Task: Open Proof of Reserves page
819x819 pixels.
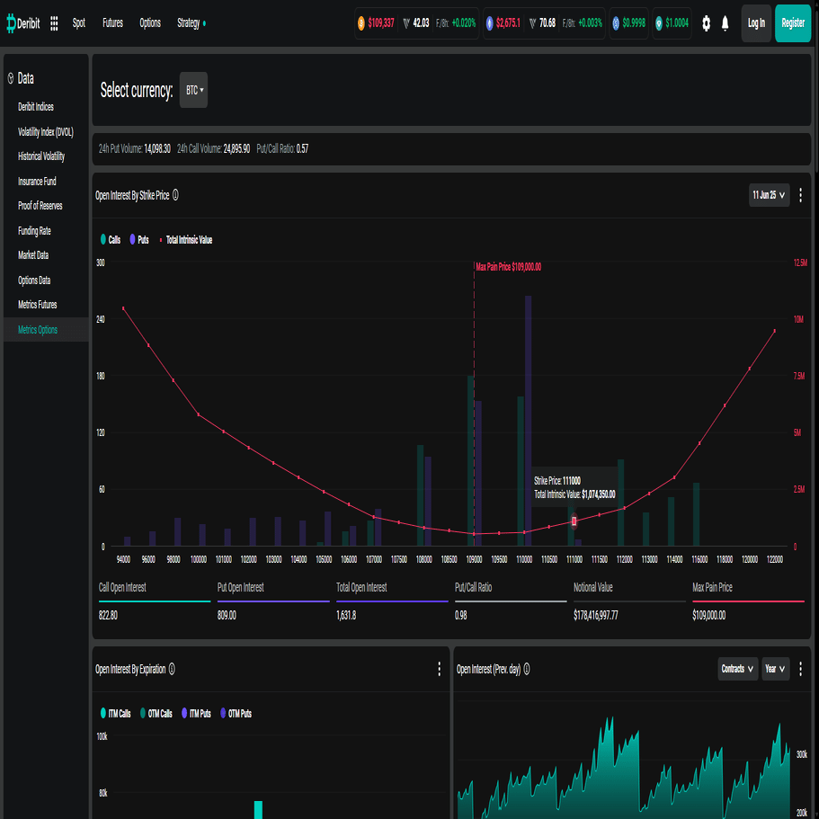Action: [40, 206]
